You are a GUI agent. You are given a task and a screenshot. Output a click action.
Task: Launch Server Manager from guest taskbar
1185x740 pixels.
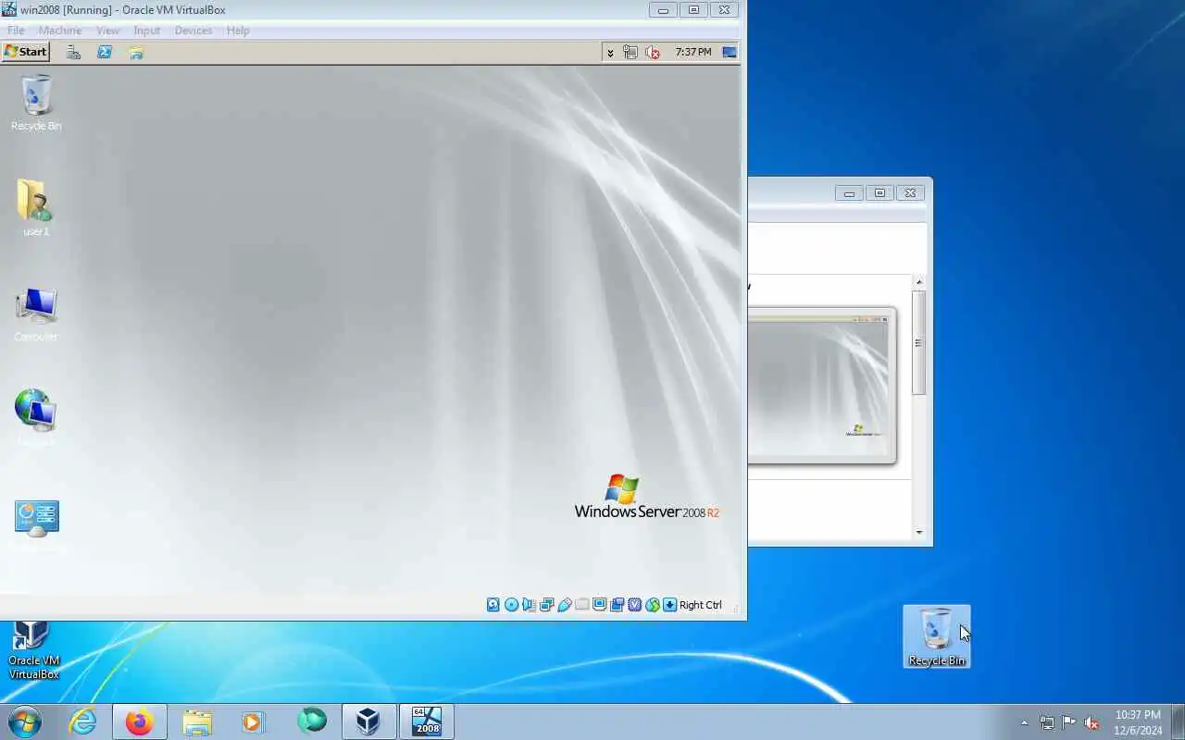coord(73,53)
